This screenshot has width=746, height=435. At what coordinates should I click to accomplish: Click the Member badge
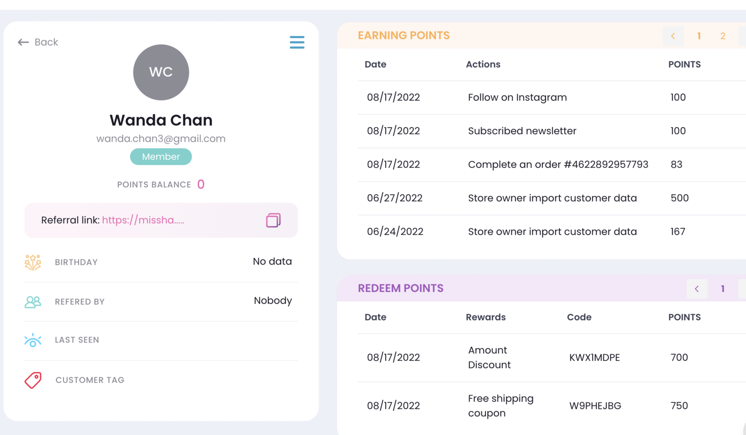pyautogui.click(x=161, y=157)
